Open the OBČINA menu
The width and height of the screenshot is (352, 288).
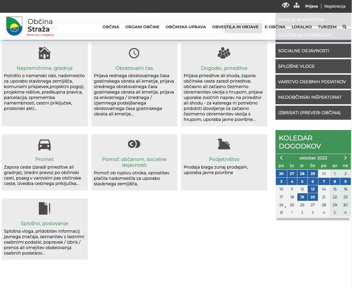point(111,27)
